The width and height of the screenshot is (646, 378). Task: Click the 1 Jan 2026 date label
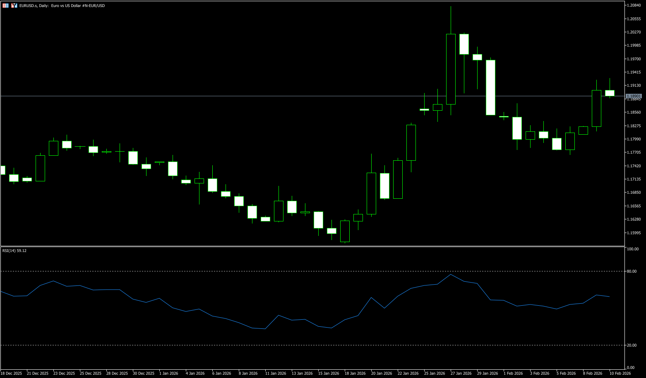coord(168,373)
